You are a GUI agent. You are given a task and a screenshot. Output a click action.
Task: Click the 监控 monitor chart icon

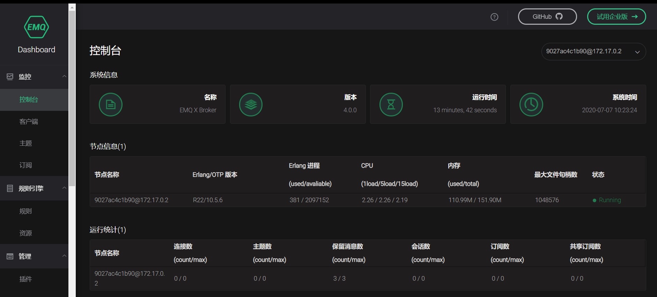pyautogui.click(x=10, y=77)
